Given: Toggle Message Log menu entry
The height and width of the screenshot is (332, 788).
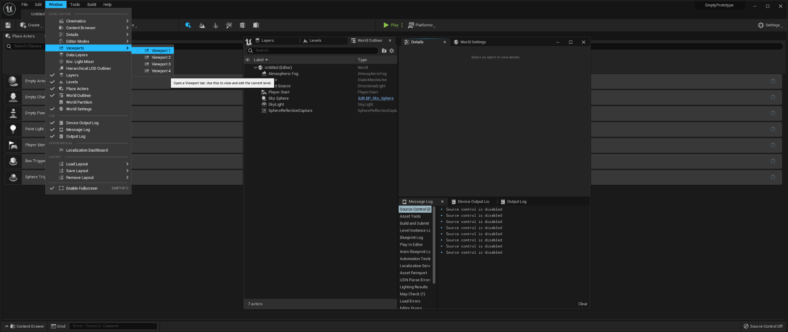Looking at the screenshot, I should point(88,130).
